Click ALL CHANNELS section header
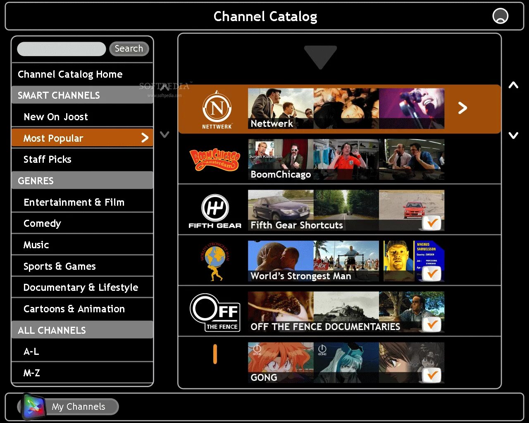The height and width of the screenshot is (423, 529). [x=82, y=330]
